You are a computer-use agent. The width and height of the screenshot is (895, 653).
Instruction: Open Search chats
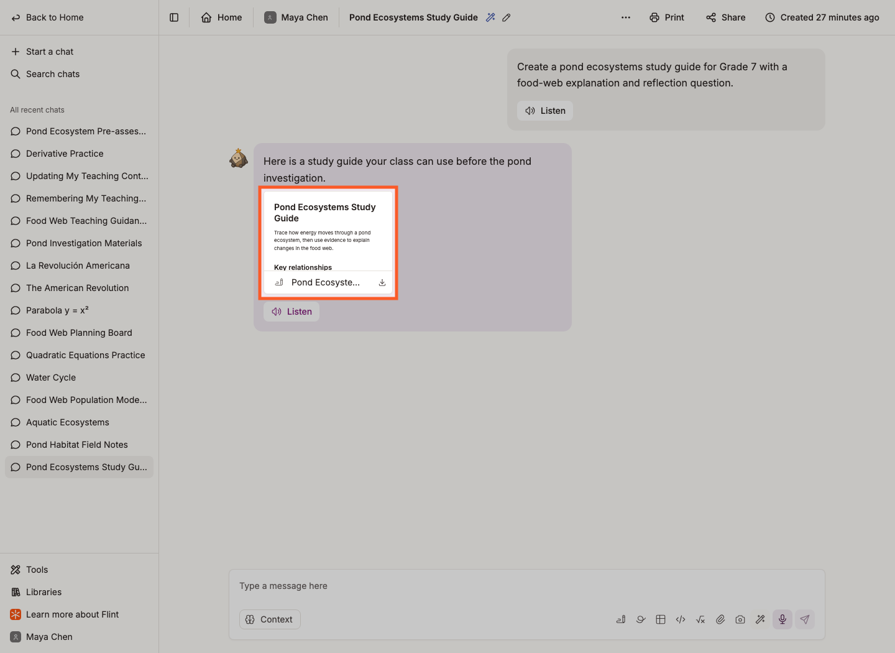[79, 74]
